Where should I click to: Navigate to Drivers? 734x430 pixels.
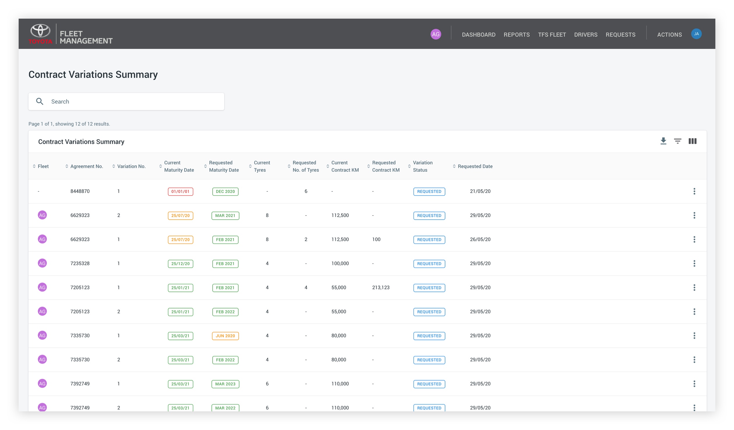click(585, 35)
